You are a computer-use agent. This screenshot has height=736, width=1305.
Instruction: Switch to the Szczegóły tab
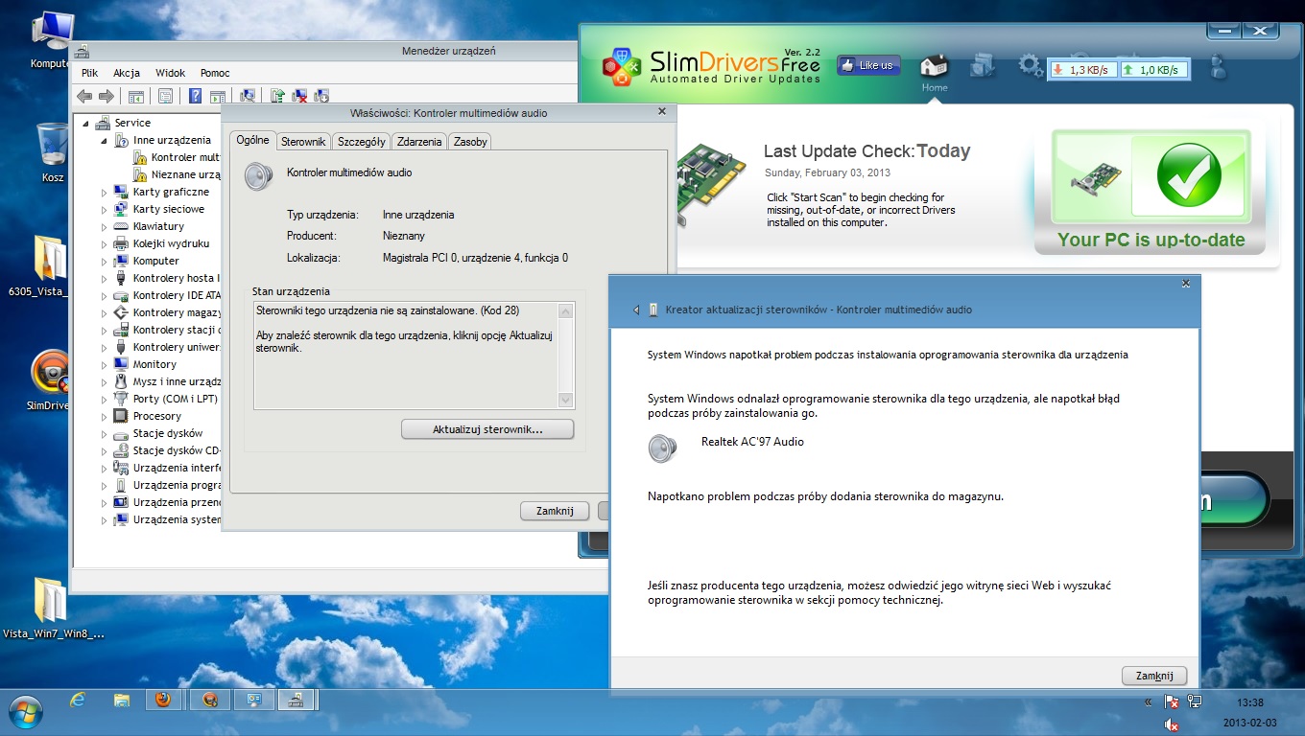coord(362,142)
